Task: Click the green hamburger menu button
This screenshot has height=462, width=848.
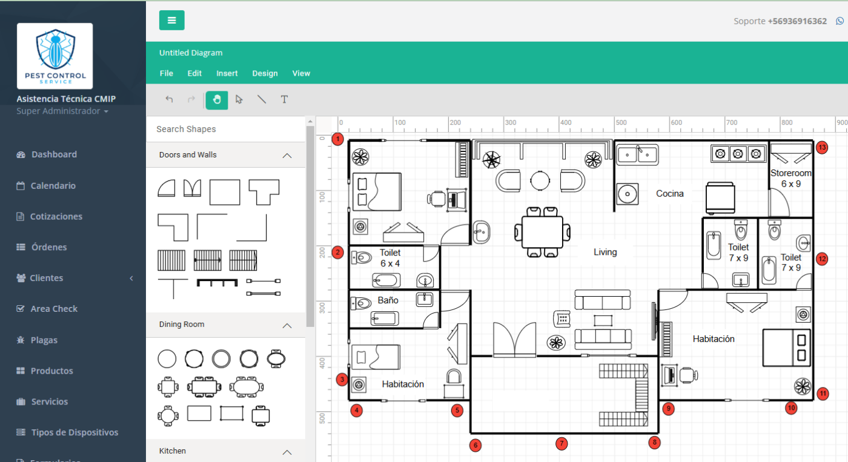Action: click(171, 20)
